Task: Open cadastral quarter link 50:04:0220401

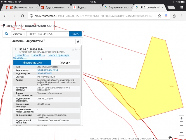Action: coord(45,74)
